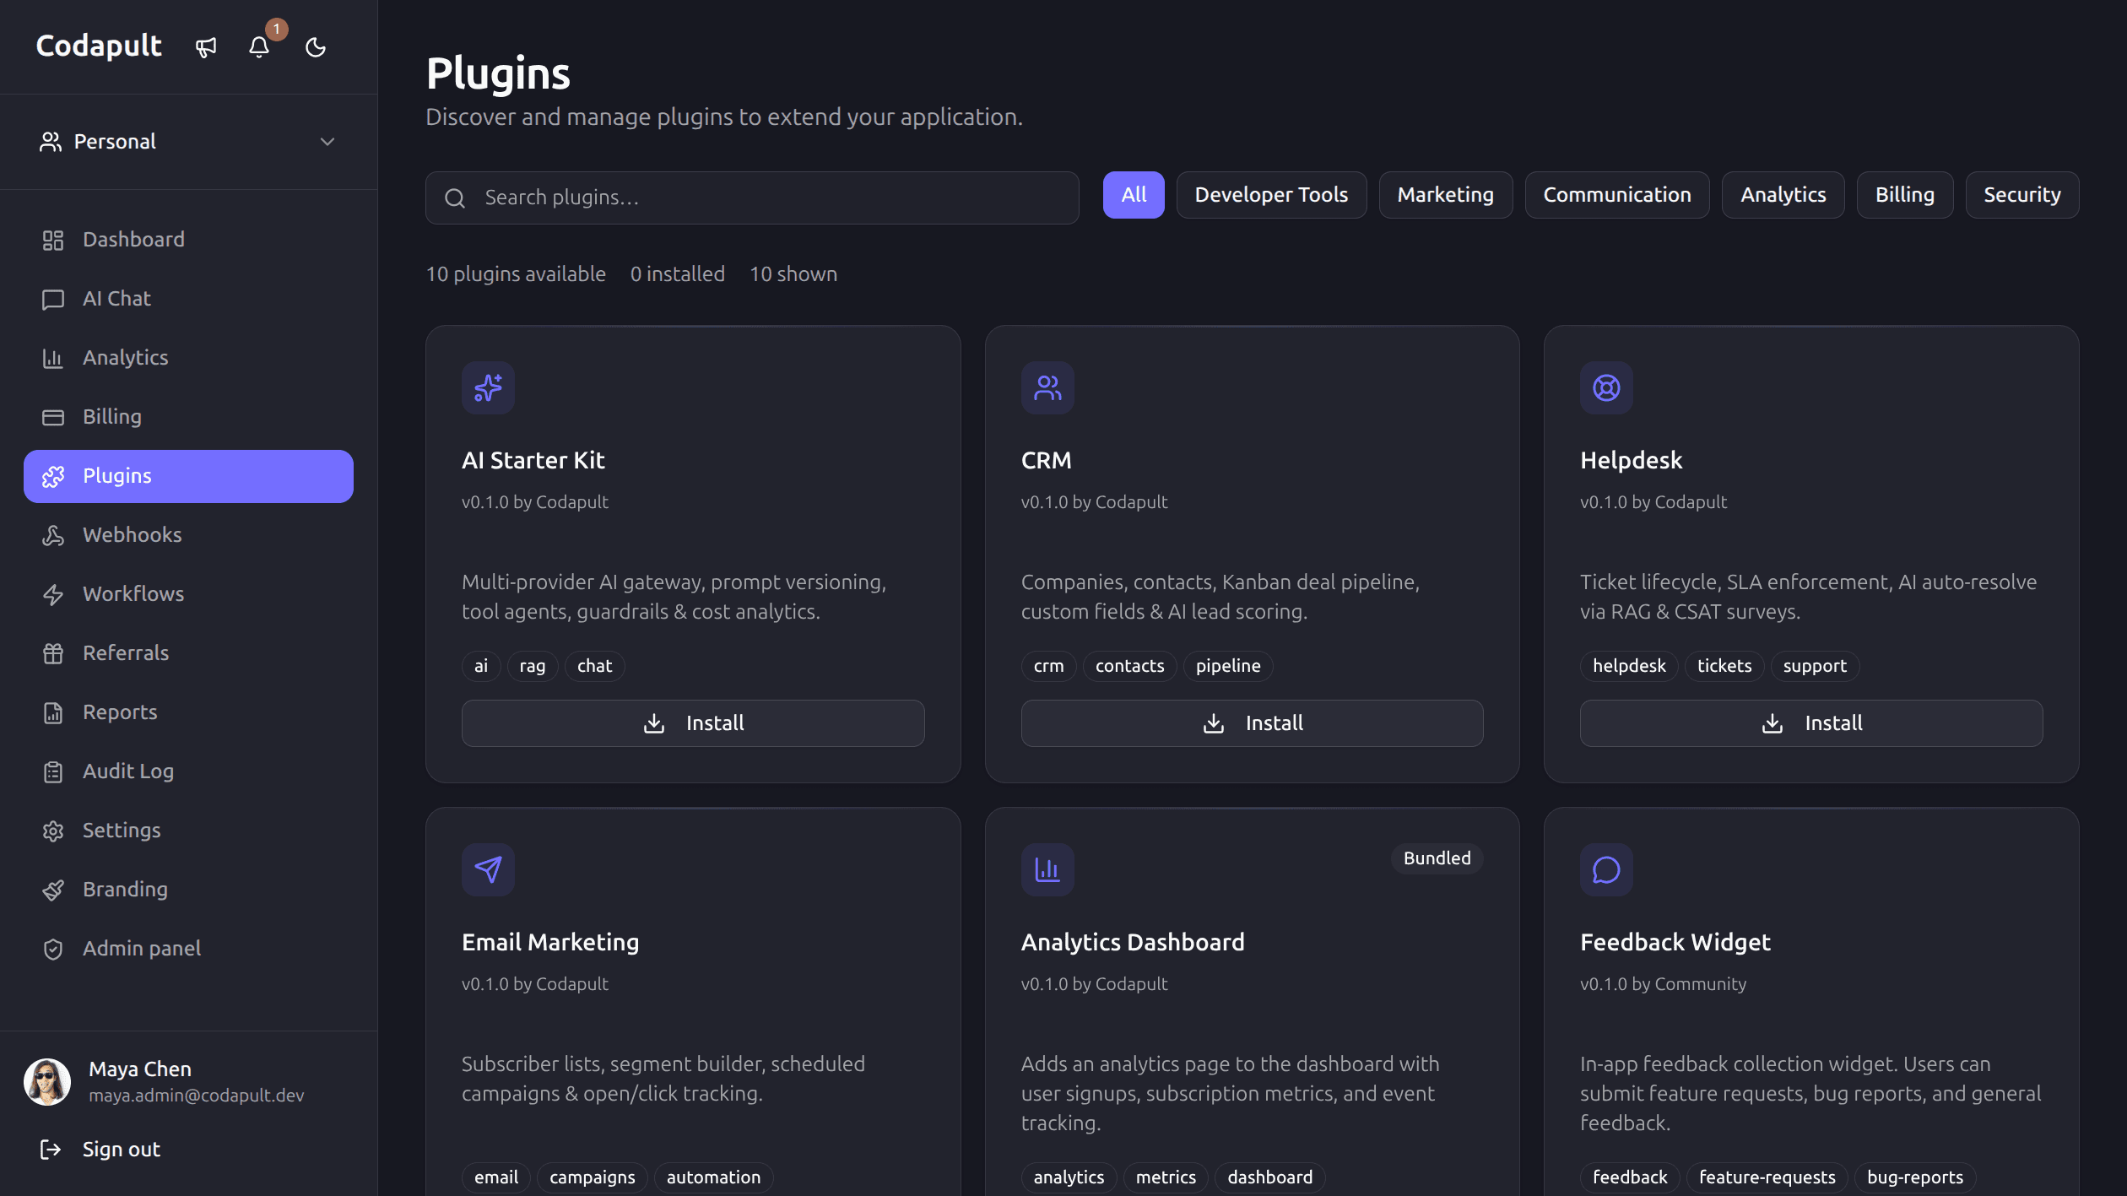Click the 'pipeline' tag on CRM card
This screenshot has width=2127, height=1196.
point(1228,666)
